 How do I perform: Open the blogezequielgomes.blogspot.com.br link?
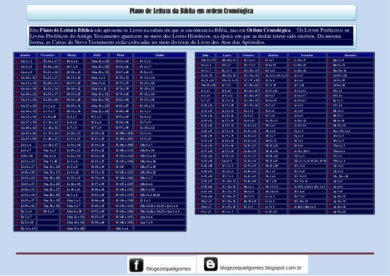pyautogui.click(x=260, y=268)
